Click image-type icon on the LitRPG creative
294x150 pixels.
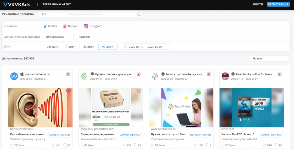[x=280, y=91]
